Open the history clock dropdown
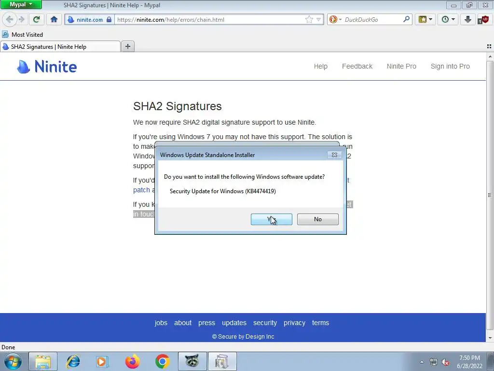Image resolution: width=494 pixels, height=371 pixels. pos(448,19)
